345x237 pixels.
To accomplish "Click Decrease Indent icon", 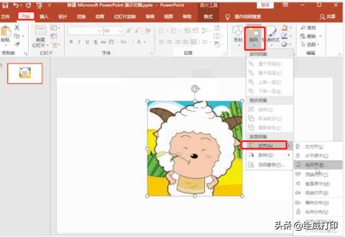I will (x=187, y=31).
